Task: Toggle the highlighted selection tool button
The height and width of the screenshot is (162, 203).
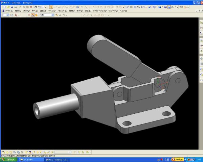Action: coord(51,7)
